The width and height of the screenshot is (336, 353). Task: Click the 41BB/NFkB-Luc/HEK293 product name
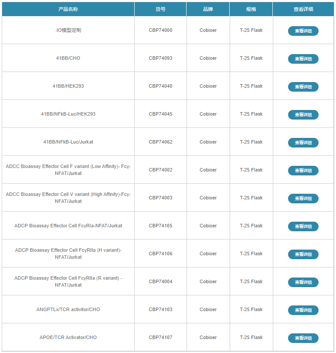click(x=68, y=114)
